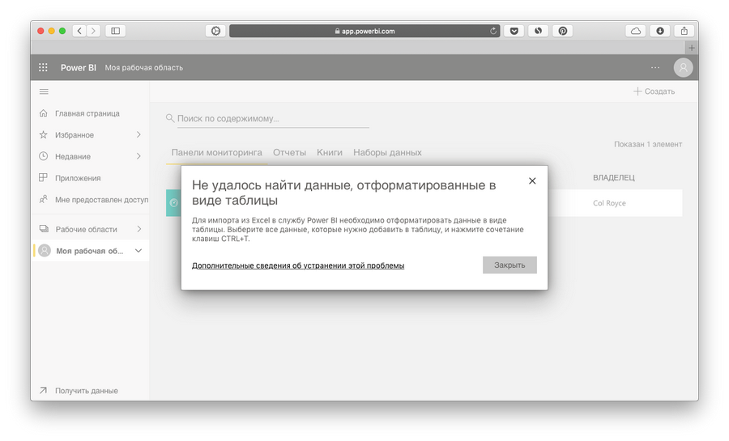Viewport: 729px width, 441px height.
Task: Open the more options ellipsis in header
Action: click(x=655, y=67)
